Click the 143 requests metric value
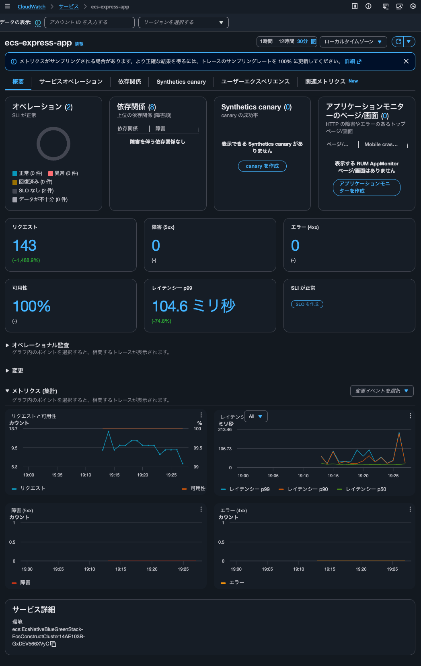The image size is (421, 666). pyautogui.click(x=25, y=245)
